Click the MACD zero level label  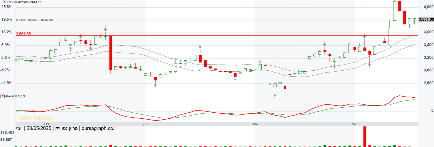tap(432, 111)
